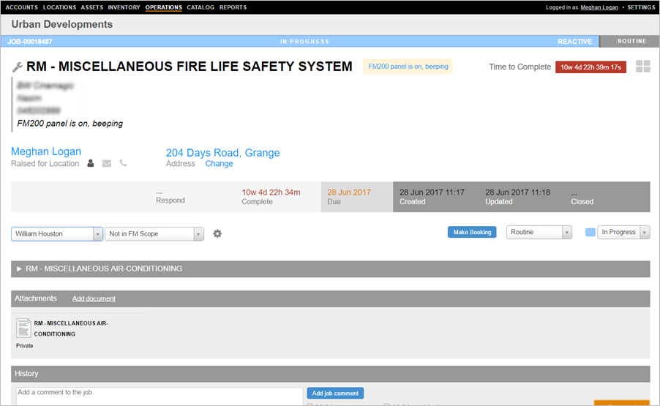The height and width of the screenshot is (406, 660).
Task: Open the In Progress status dropdown
Action: (623, 233)
